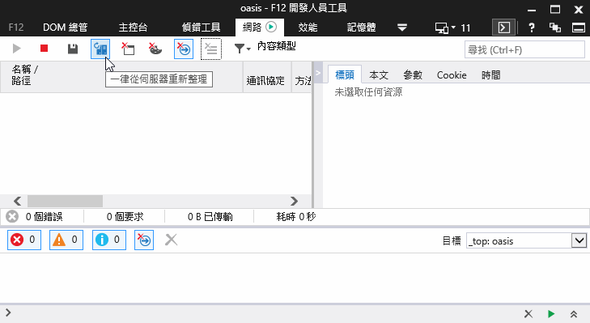590x323 pixels.
Task: Click the horizontal scrollbar left arrow
Action: click(x=17, y=201)
